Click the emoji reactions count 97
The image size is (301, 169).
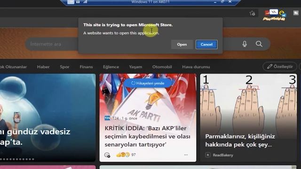point(126,154)
